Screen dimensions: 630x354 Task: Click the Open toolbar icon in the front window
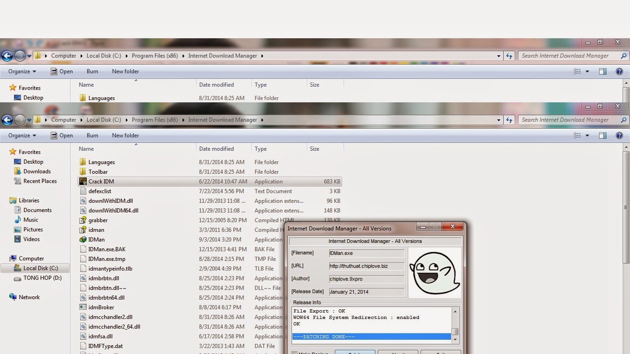[x=54, y=136]
